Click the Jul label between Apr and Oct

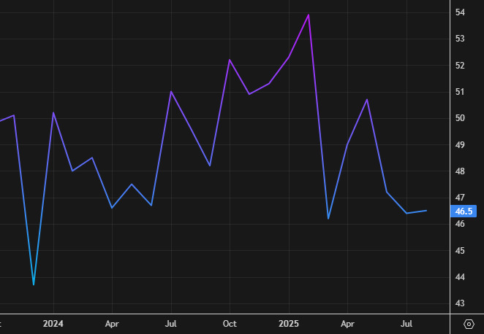(170, 324)
